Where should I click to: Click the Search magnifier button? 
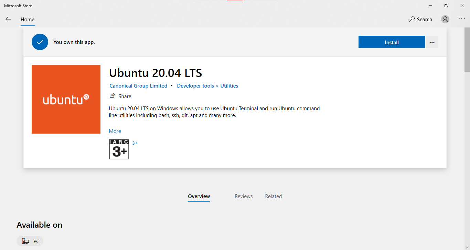(420, 20)
